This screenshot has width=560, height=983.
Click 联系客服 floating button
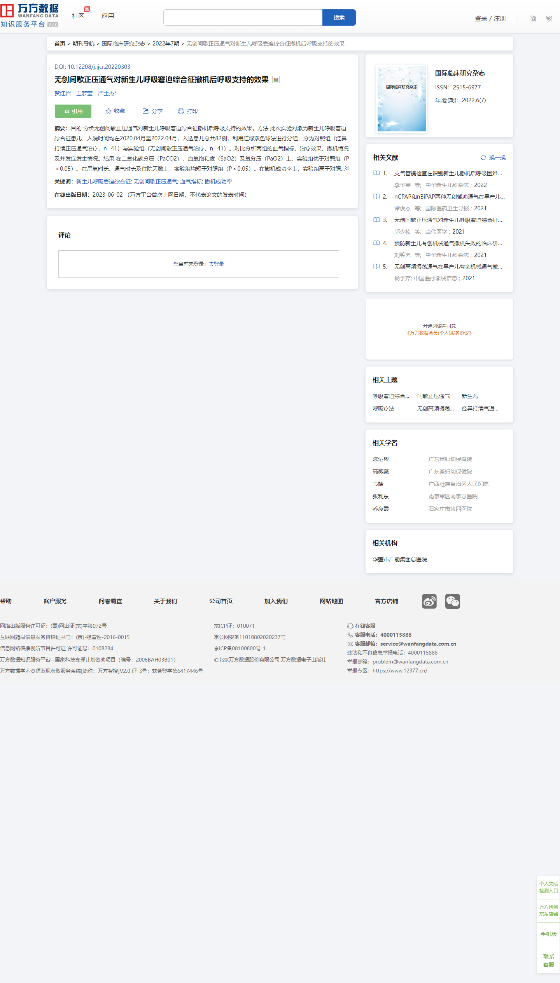(548, 960)
